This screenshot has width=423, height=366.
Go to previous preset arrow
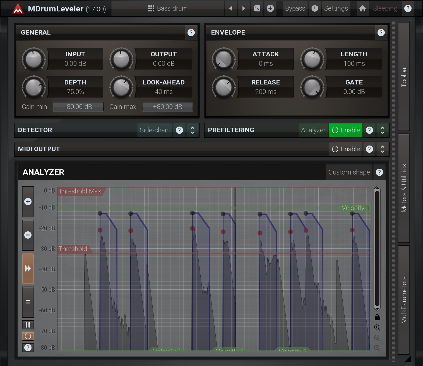231,8
